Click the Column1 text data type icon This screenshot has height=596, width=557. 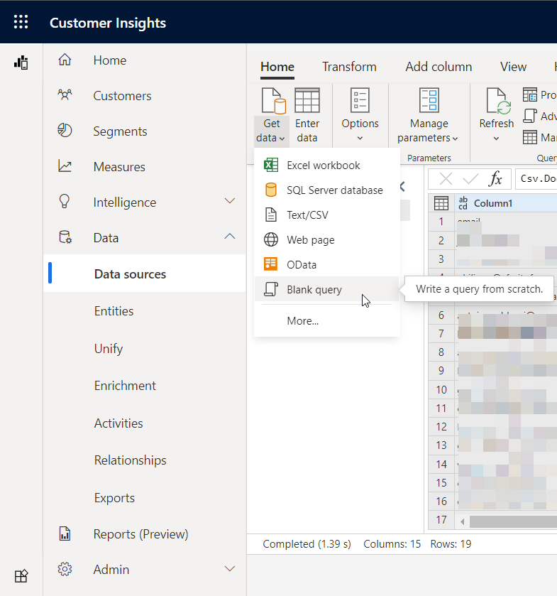(463, 203)
